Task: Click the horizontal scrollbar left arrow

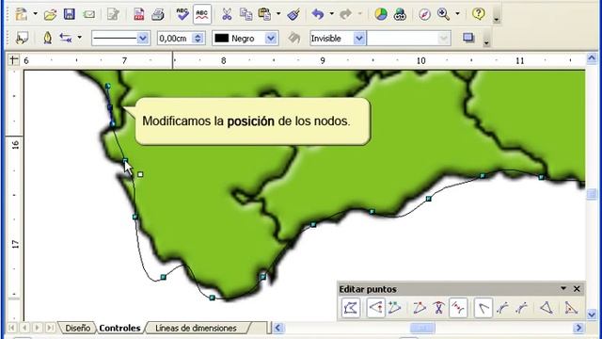Action: point(278,328)
